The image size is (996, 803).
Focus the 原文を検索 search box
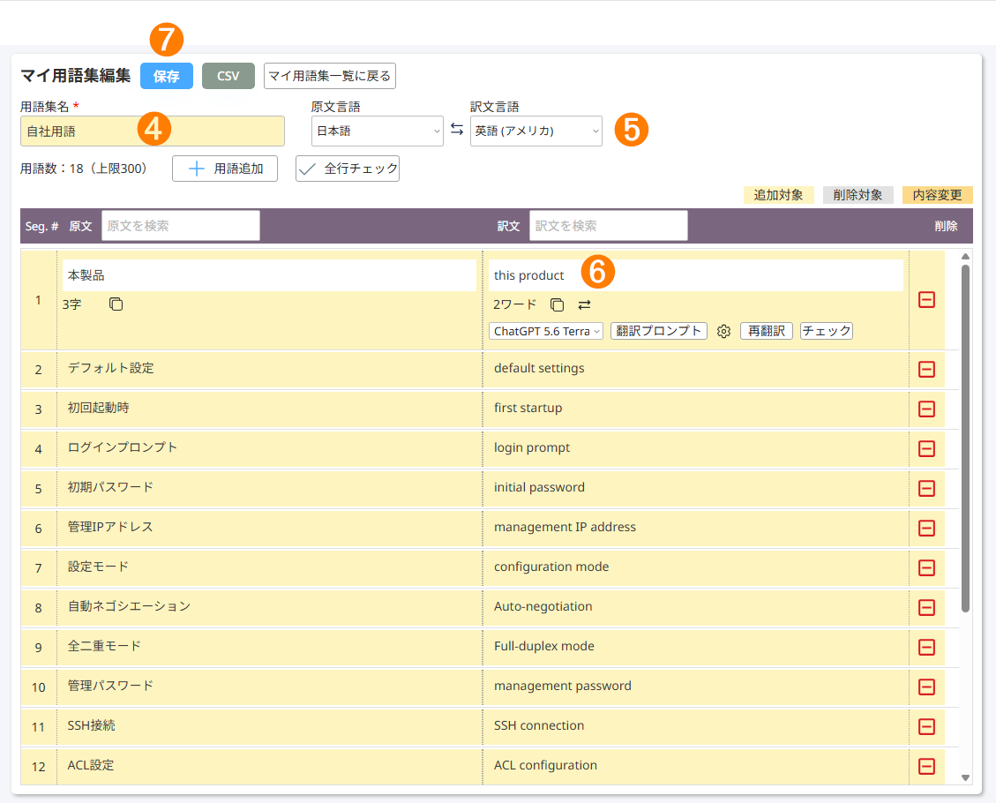tap(180, 226)
